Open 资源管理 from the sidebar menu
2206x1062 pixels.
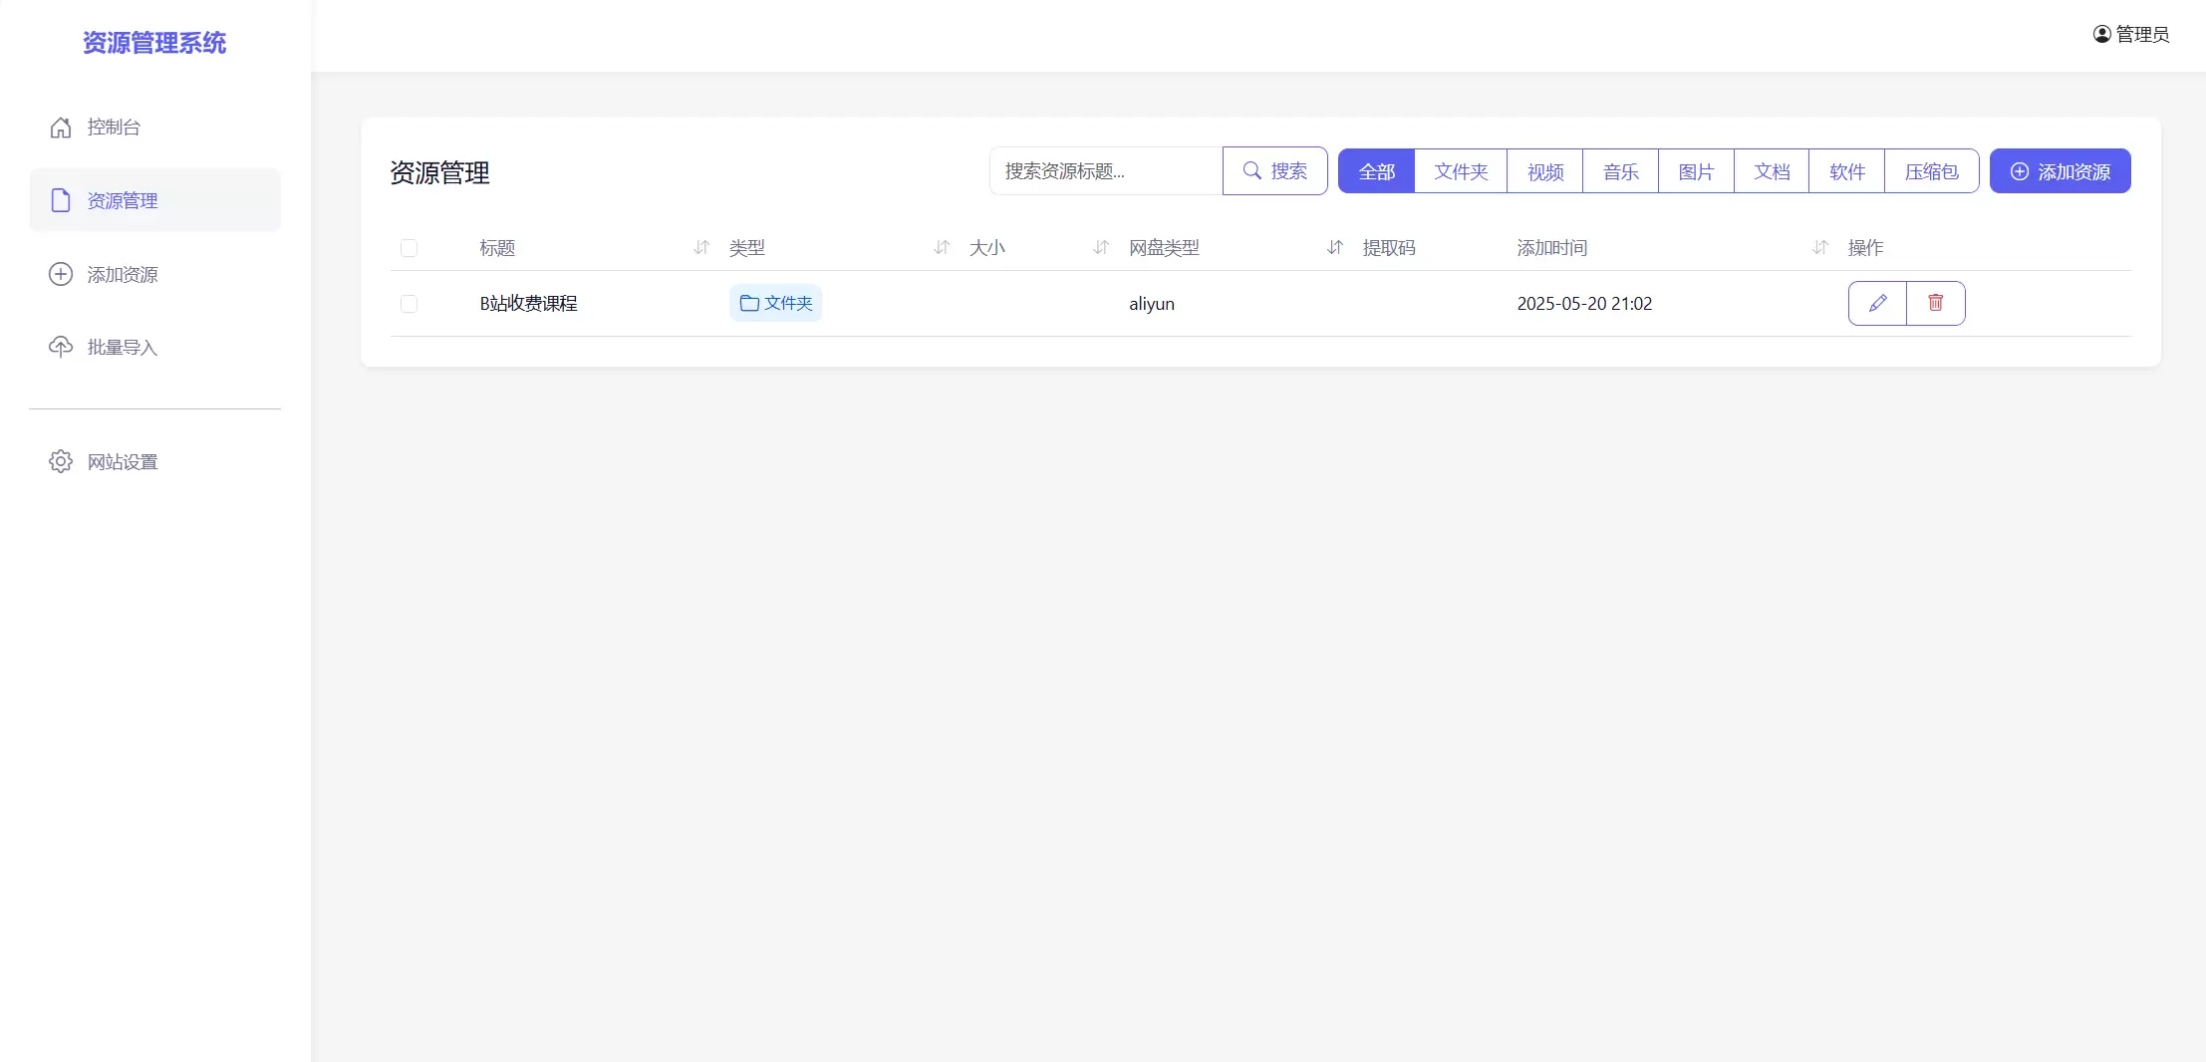122,199
